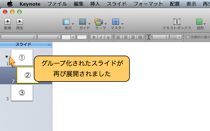Open the 挿入 menu
Screen dimensions: 210x131
(95, 4)
